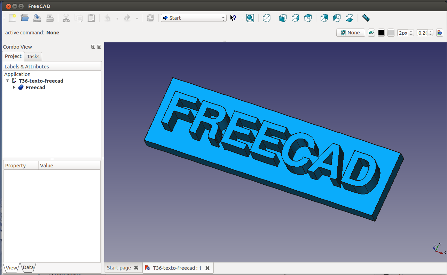Toggle floating of Combo View panel
Image resolution: width=447 pixels, height=275 pixels.
coord(93,47)
